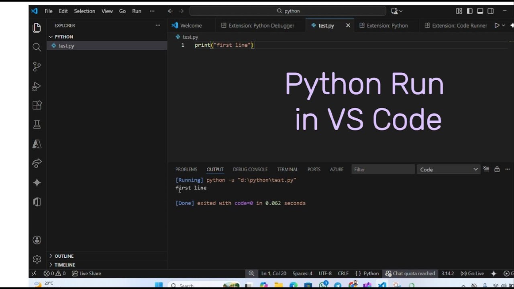This screenshot has width=514, height=289.
Task: Click in the output Filter field
Action: tap(383, 169)
